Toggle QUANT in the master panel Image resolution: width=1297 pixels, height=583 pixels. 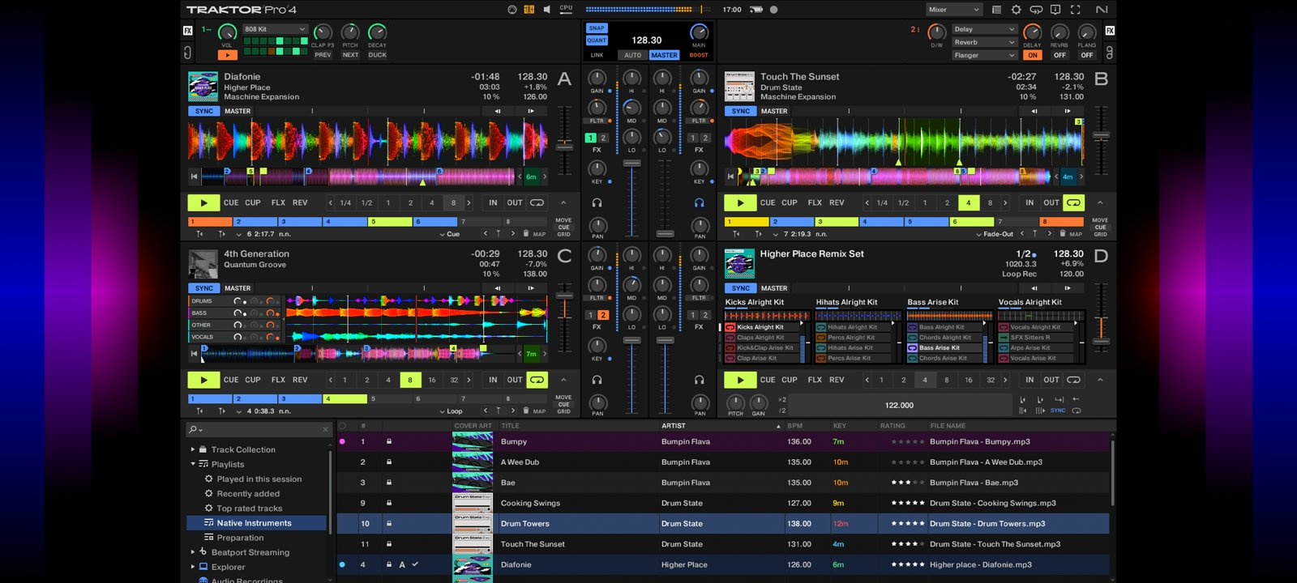597,40
